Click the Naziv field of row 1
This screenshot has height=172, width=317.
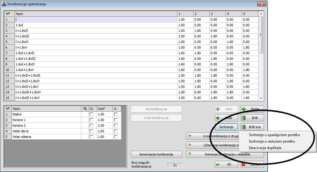pyautogui.click(x=96, y=19)
